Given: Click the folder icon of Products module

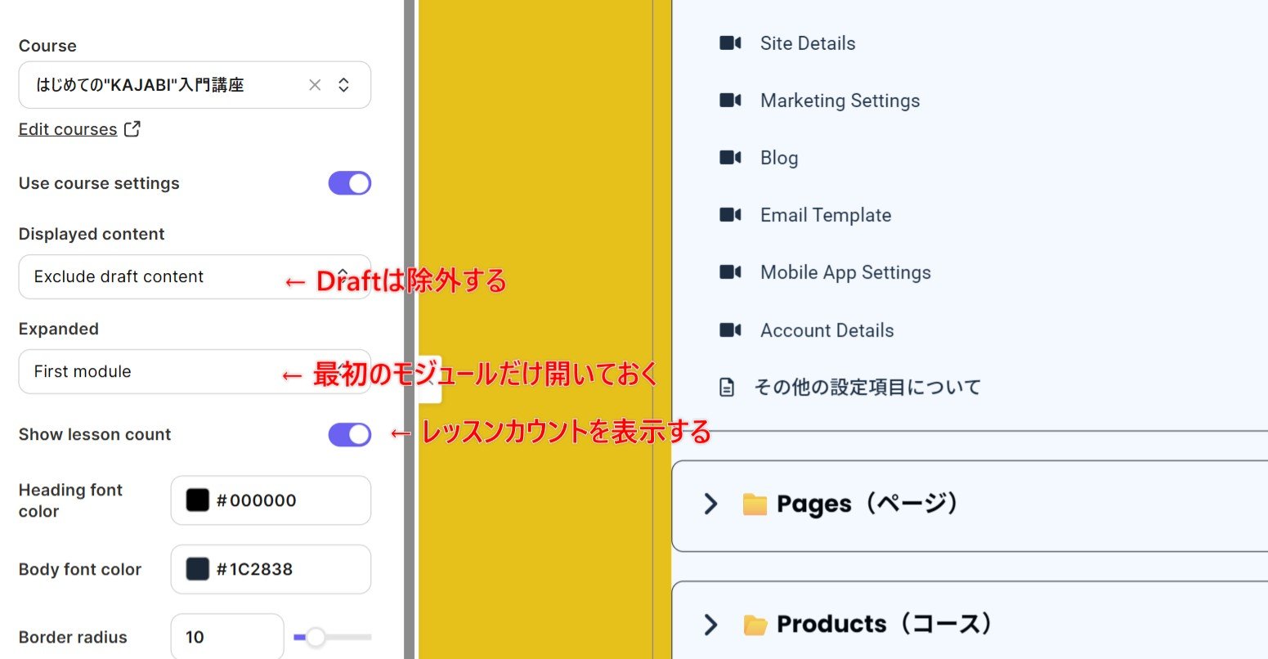Looking at the screenshot, I should click(x=755, y=625).
